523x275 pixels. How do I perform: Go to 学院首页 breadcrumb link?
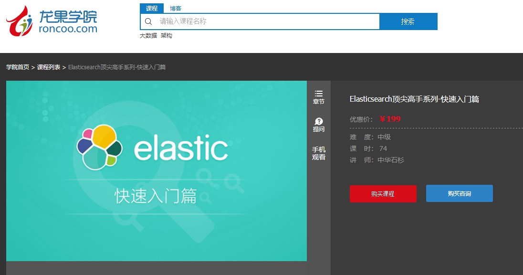[18, 67]
